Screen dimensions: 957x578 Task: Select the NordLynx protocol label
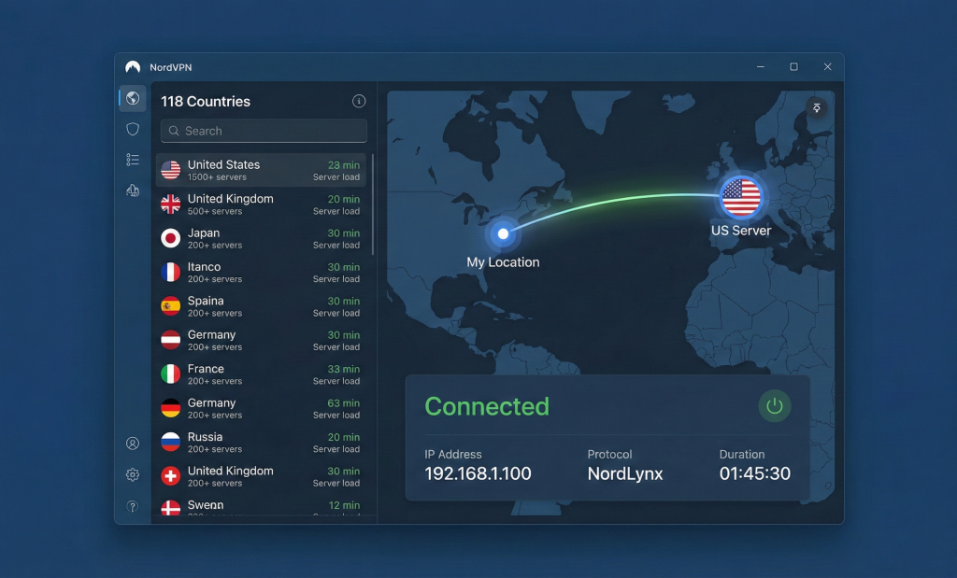pyautogui.click(x=624, y=473)
